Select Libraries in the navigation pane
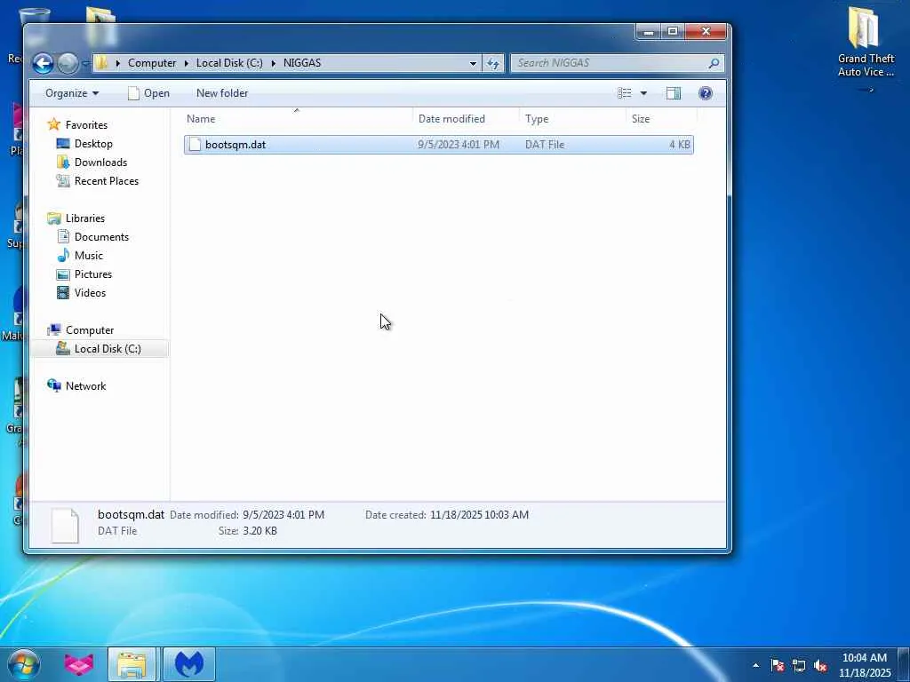Viewport: 910px width, 682px height. (84, 218)
